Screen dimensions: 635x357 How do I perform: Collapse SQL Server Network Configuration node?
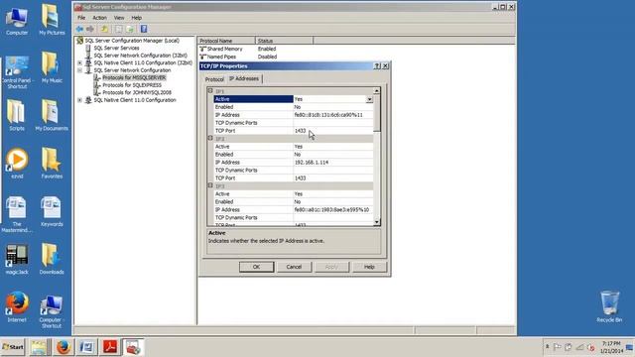point(79,70)
